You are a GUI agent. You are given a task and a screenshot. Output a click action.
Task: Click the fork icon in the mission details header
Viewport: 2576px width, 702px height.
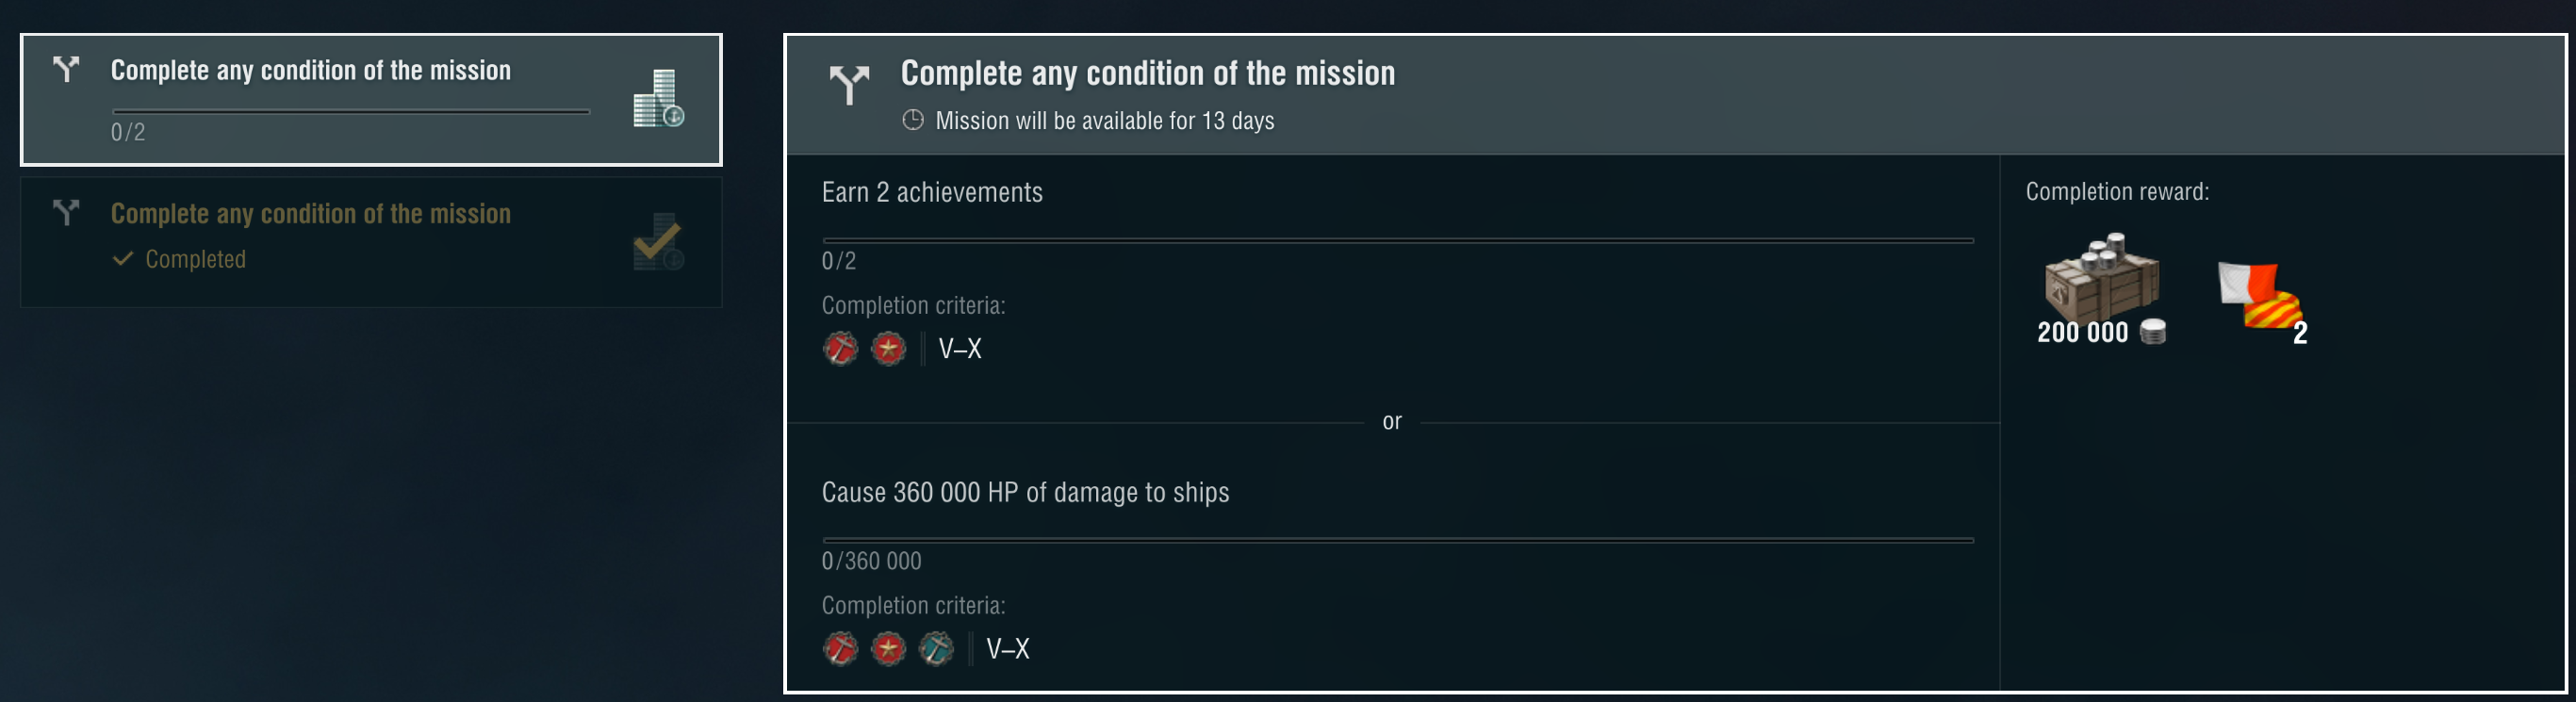849,84
